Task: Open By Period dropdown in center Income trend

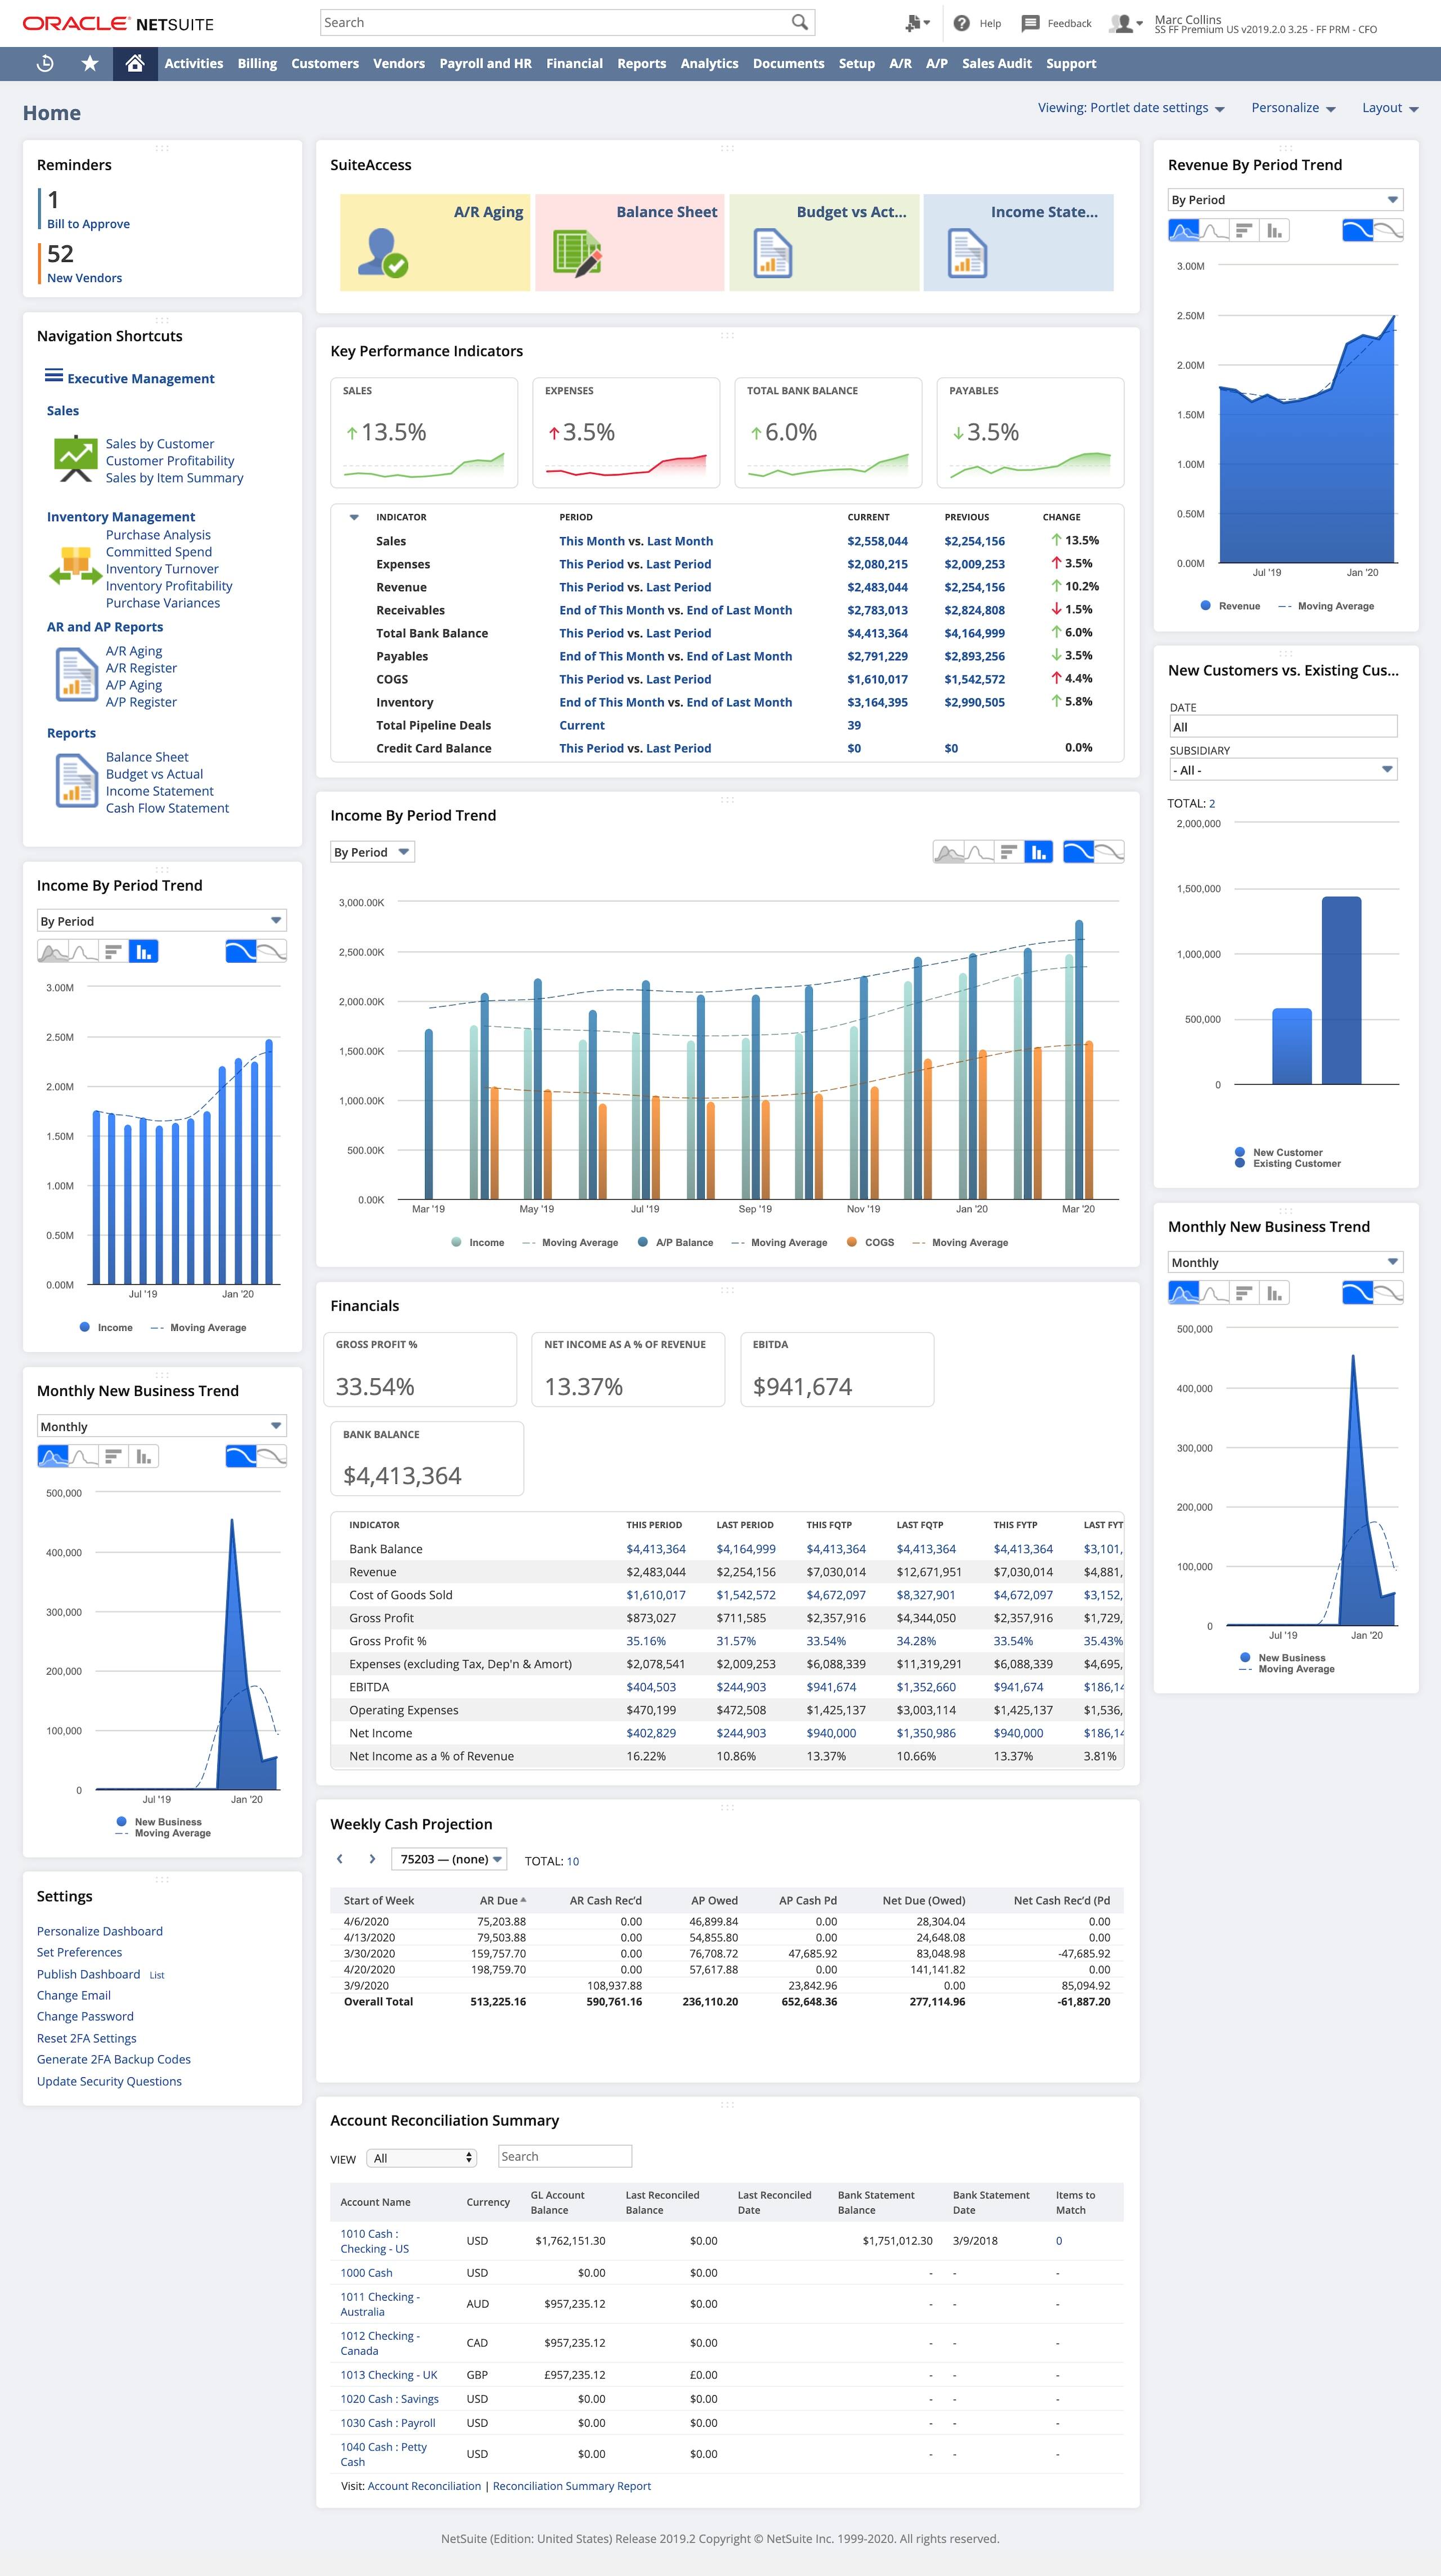Action: pos(372,852)
